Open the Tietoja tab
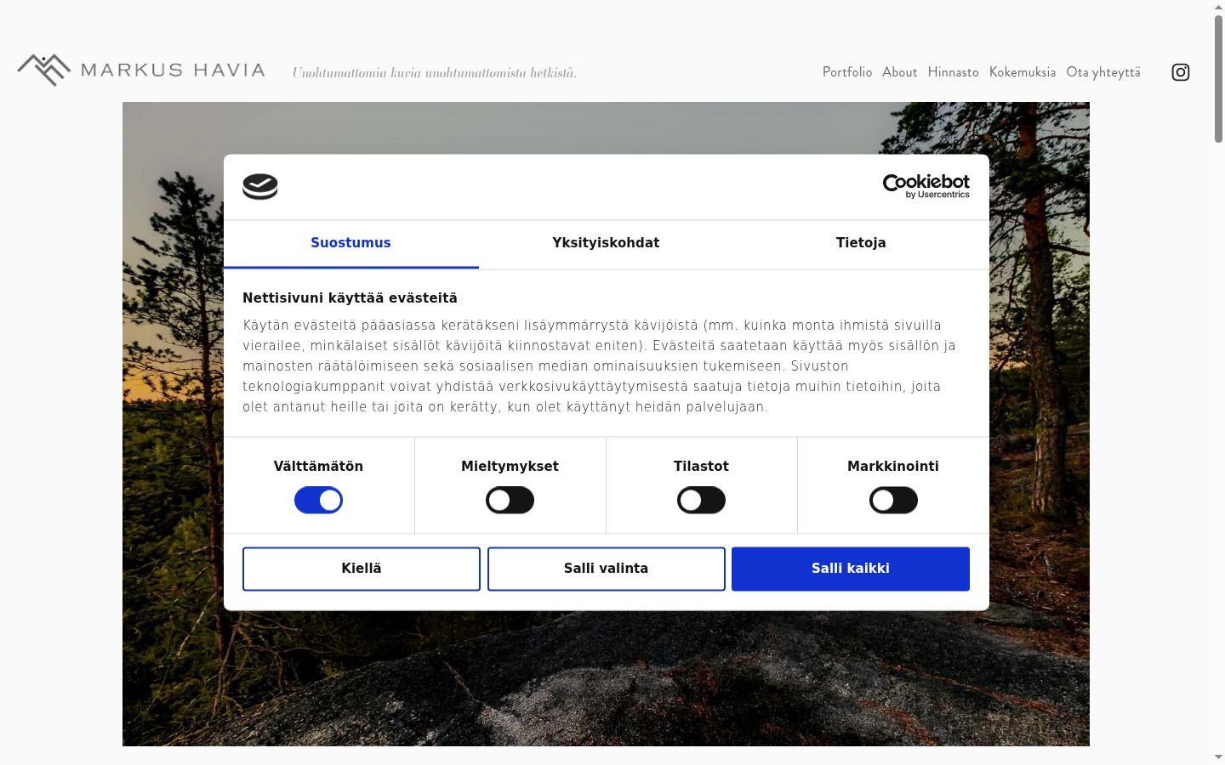This screenshot has height=765, width=1225. [861, 243]
